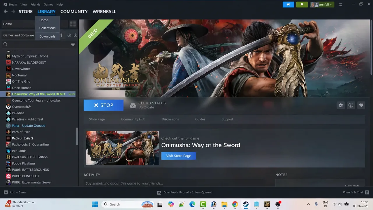
Task: Open the Store Page link
Action: click(x=97, y=119)
